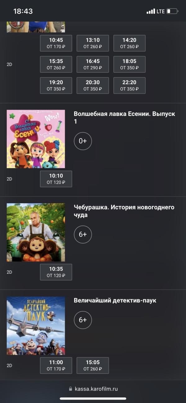Open the Чебурашка movie poster
Image resolution: width=186 pixels, height=403 pixels.
(x=36, y=232)
